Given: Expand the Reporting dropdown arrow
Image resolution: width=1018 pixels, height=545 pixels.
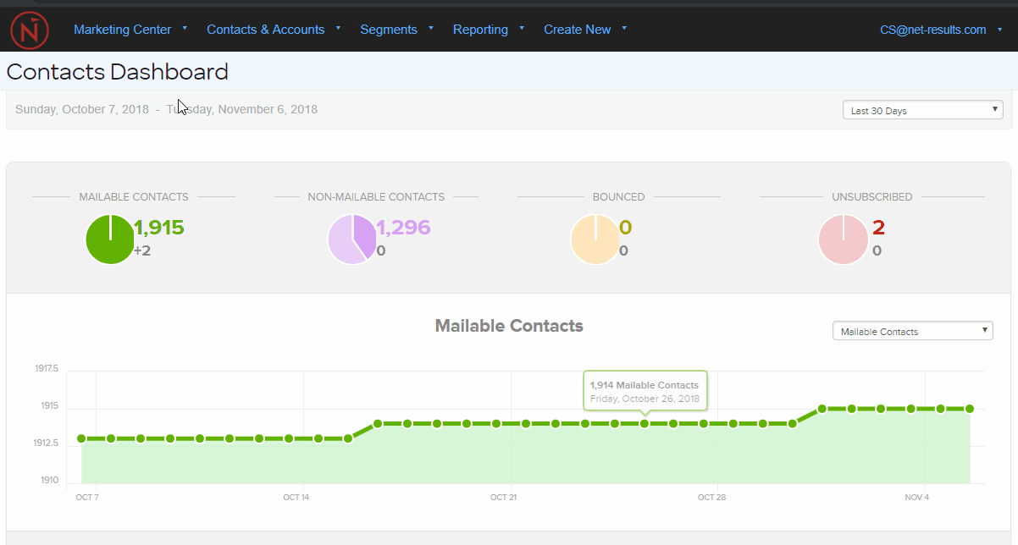Looking at the screenshot, I should click(x=521, y=29).
